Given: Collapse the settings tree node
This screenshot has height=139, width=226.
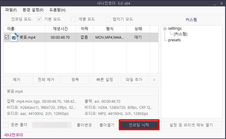Looking at the screenshot, I should coord(165,28).
